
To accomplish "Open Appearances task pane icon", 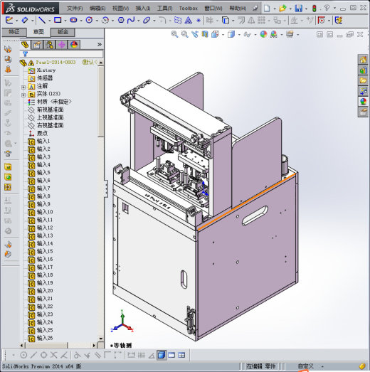I will pos(363,102).
